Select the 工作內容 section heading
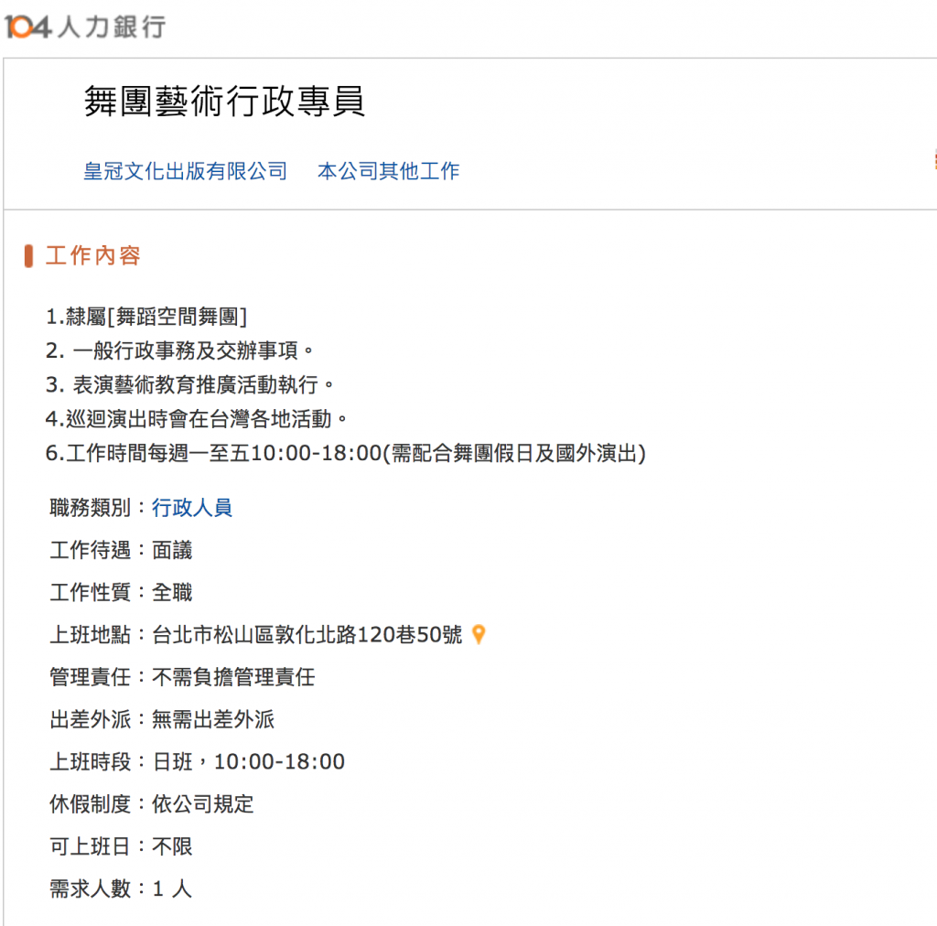Viewport: 937px width, 926px height. (93, 255)
